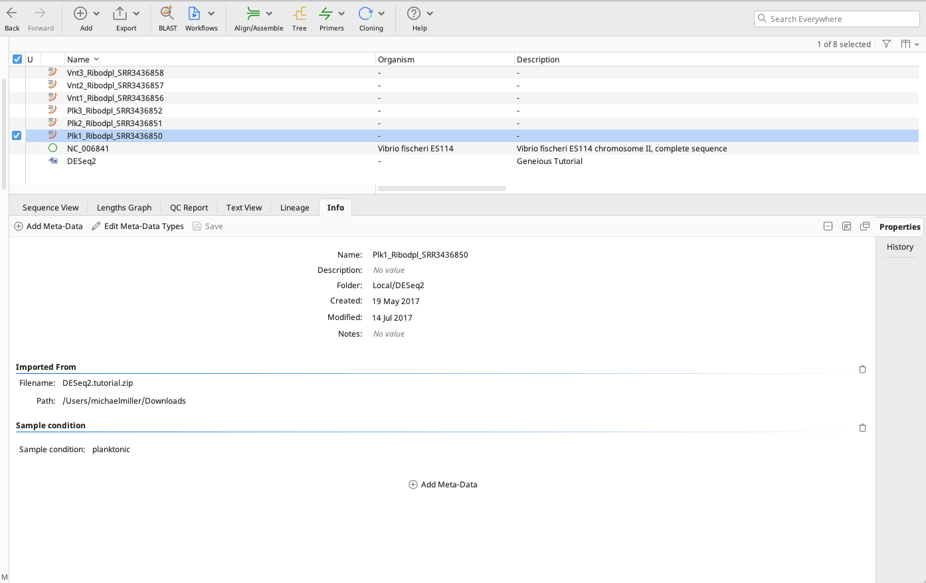This screenshot has height=583, width=926.
Task: Click the centered Add Meta-Data button
Action: [443, 485]
